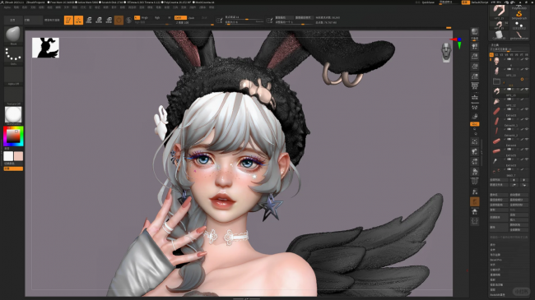Toggle eye visibility for HF1_15 subtool
The height and width of the screenshot is (300, 535).
(x=527, y=89)
